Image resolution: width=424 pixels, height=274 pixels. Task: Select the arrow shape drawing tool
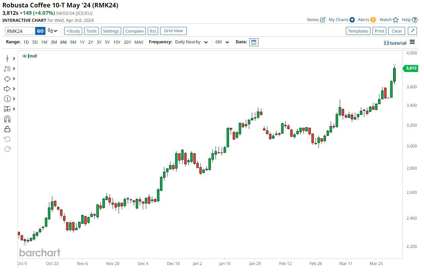click(x=7, y=89)
